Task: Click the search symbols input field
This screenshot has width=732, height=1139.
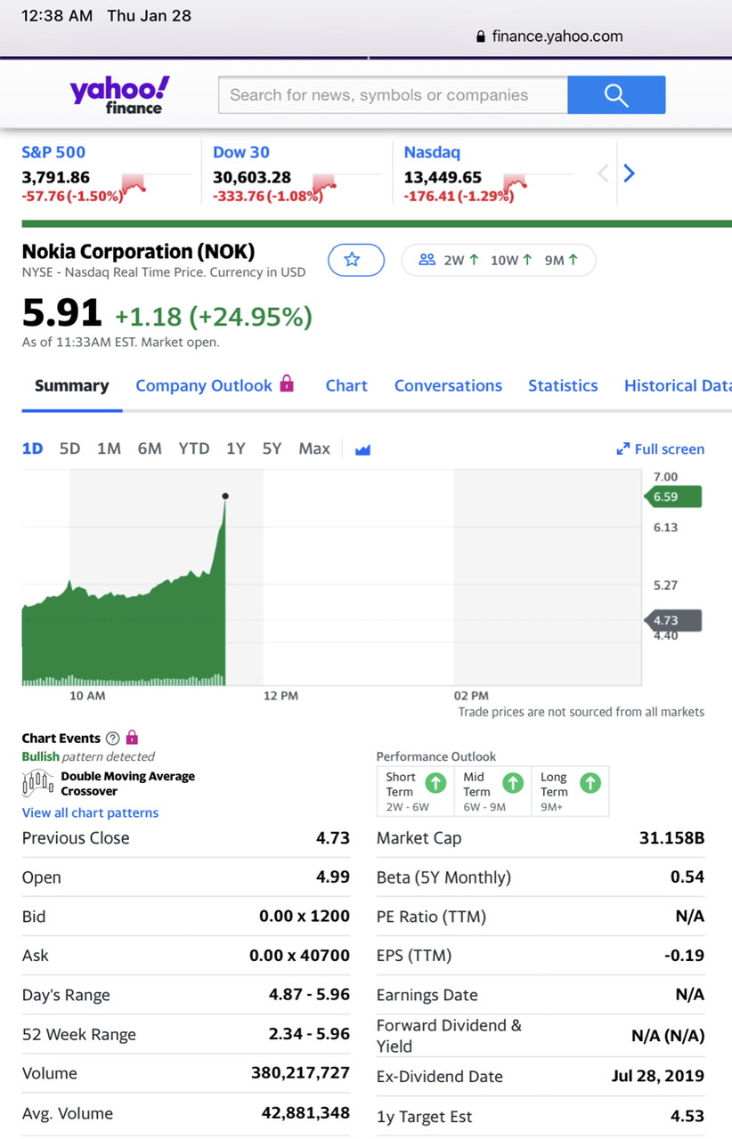Action: (x=392, y=95)
